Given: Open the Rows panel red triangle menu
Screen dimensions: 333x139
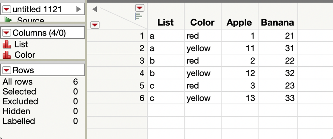Looking at the screenshot, I should [7, 70].
